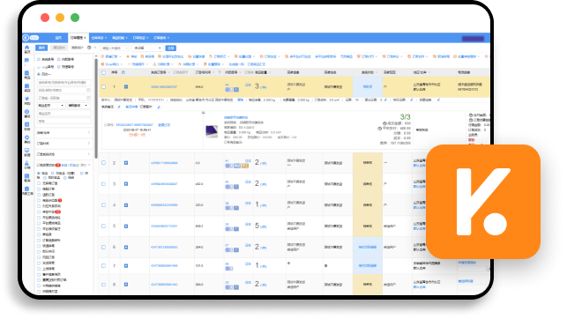
Task: Select the first tab beside the logo in top bar
Action: 58,38
